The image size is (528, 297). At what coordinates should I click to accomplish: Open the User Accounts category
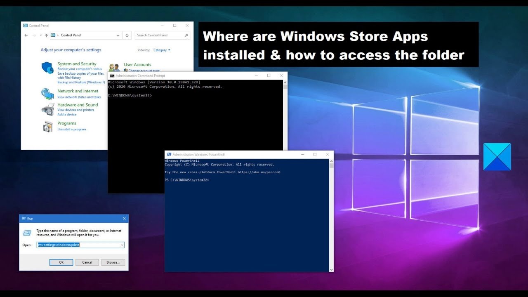[x=137, y=65]
